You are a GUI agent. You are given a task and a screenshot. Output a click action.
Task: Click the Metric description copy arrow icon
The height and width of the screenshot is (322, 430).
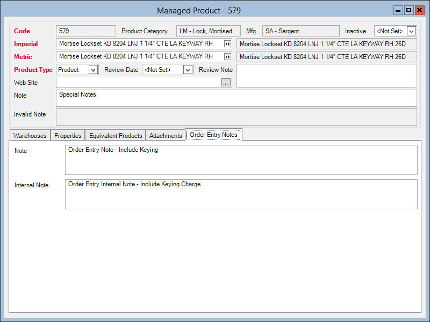227,57
